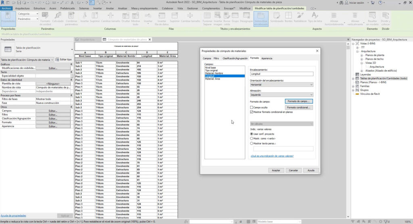The width and height of the screenshot is (413, 224).
Task: Uncheck Mostrar formato condicional en planos
Action: 252,112
